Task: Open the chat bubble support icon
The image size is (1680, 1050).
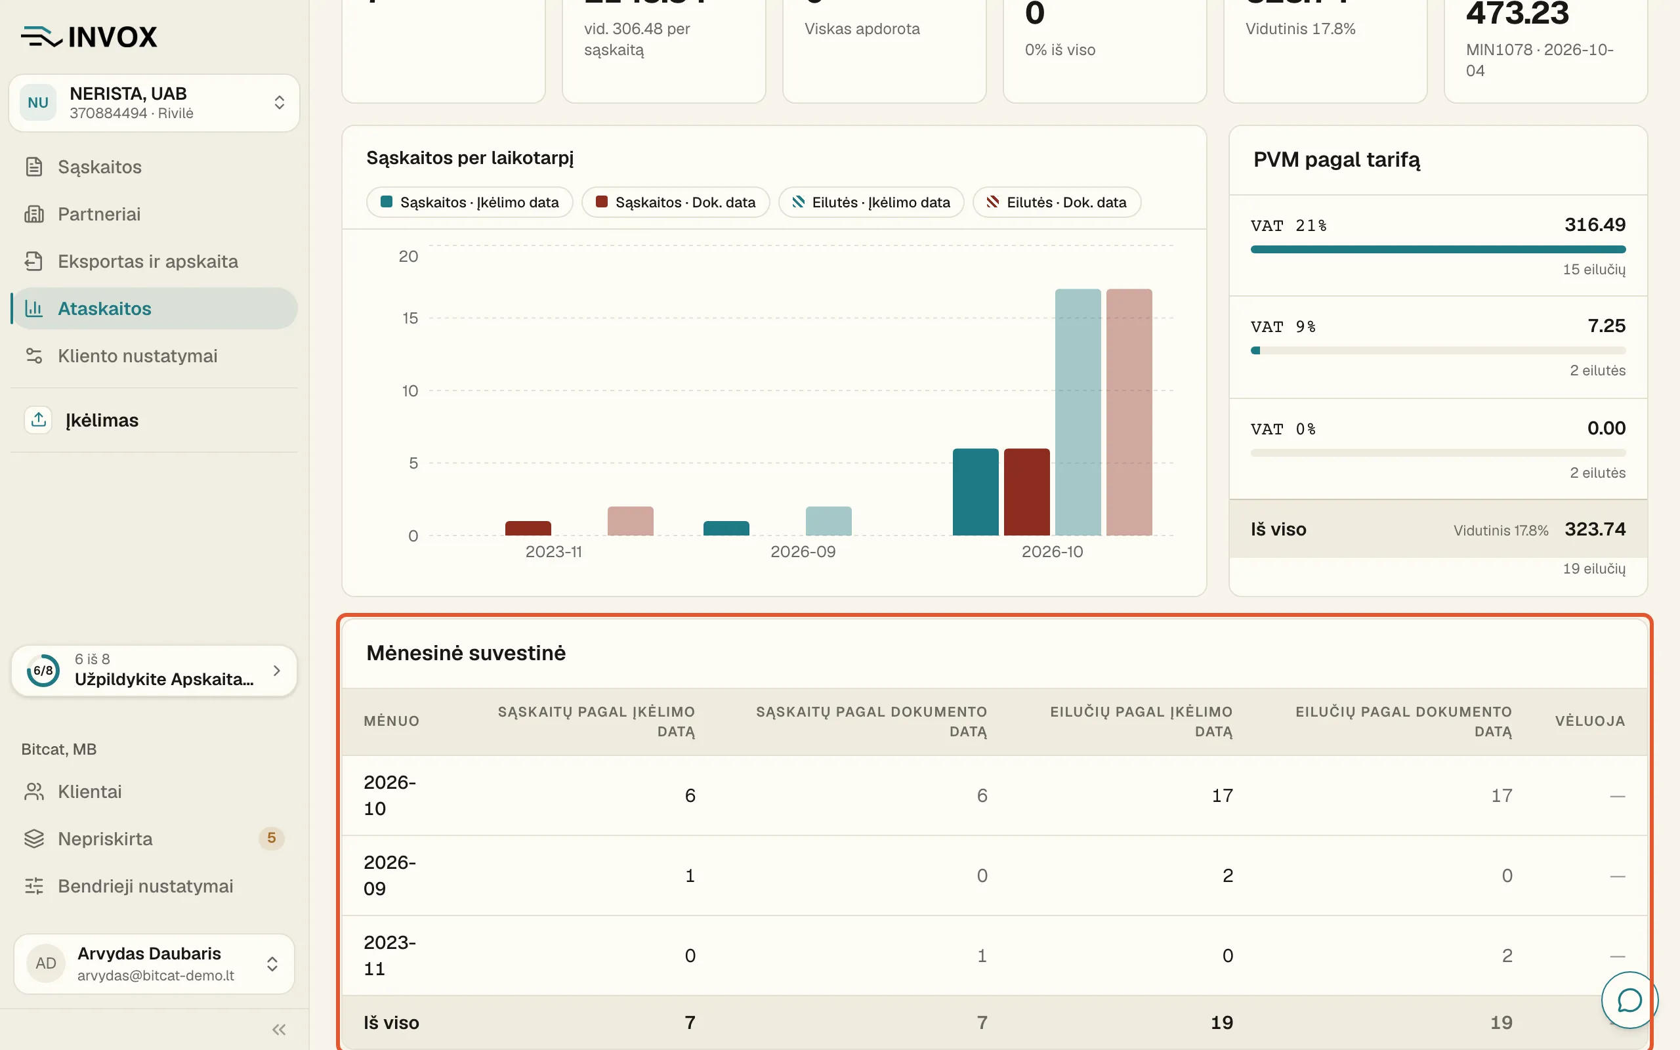Action: coord(1629,1000)
